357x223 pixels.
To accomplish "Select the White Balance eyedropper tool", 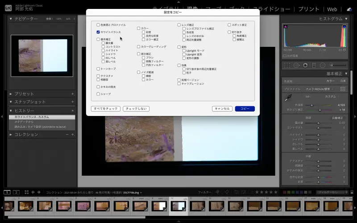I will pyautogui.click(x=288, y=98).
